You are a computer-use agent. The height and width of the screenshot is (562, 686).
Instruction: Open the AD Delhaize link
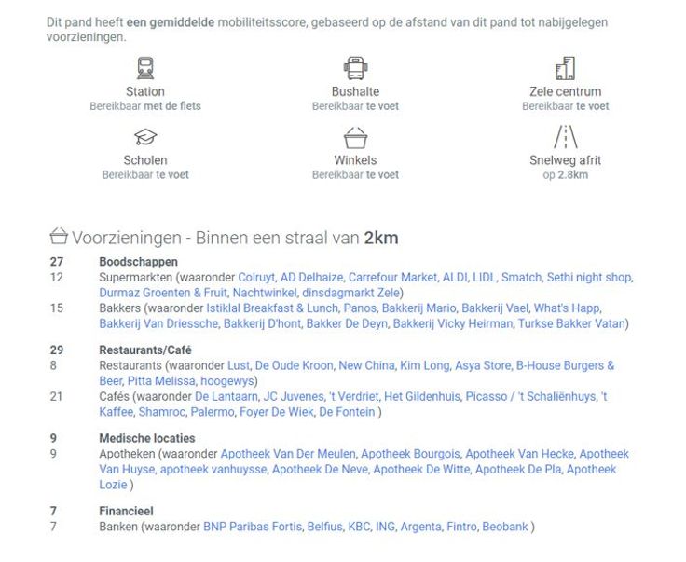313,277
